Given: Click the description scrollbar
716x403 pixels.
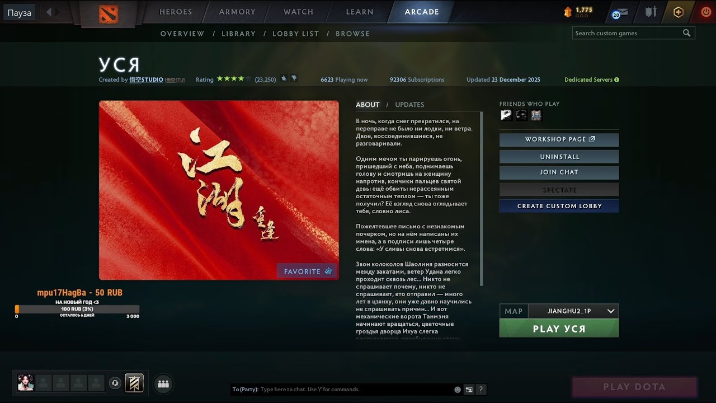Looking at the screenshot, I should click(481, 199).
